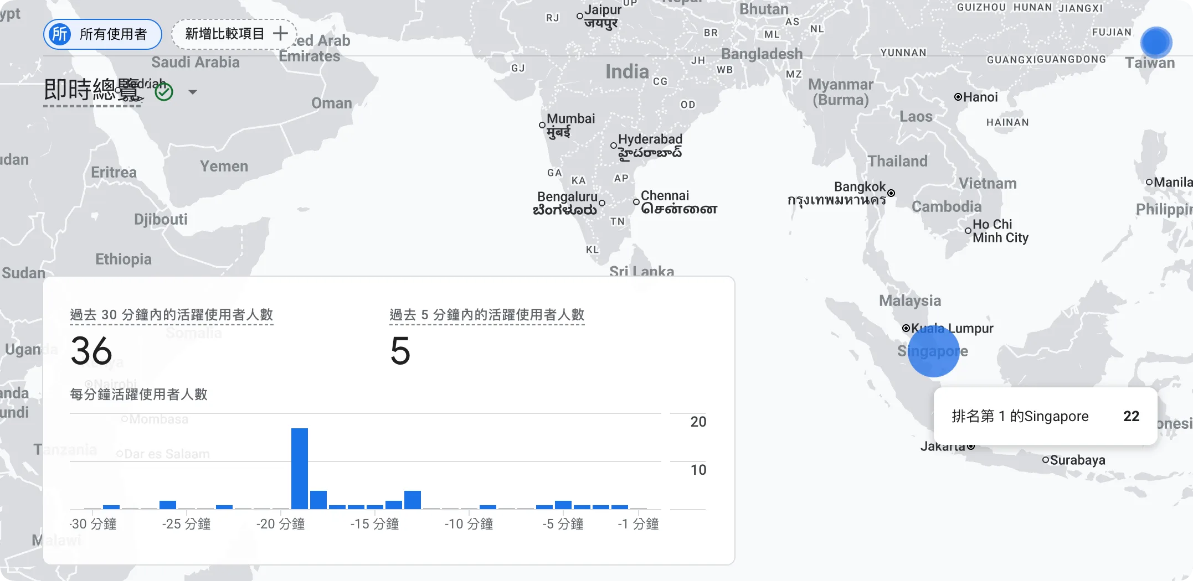The width and height of the screenshot is (1193, 581).
Task: Click the 所 badge icon in the user chip
Action: point(60,34)
